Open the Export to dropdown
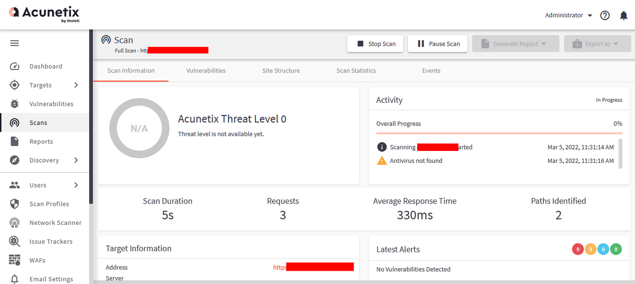Viewport: 635px width, 284px height. [597, 44]
